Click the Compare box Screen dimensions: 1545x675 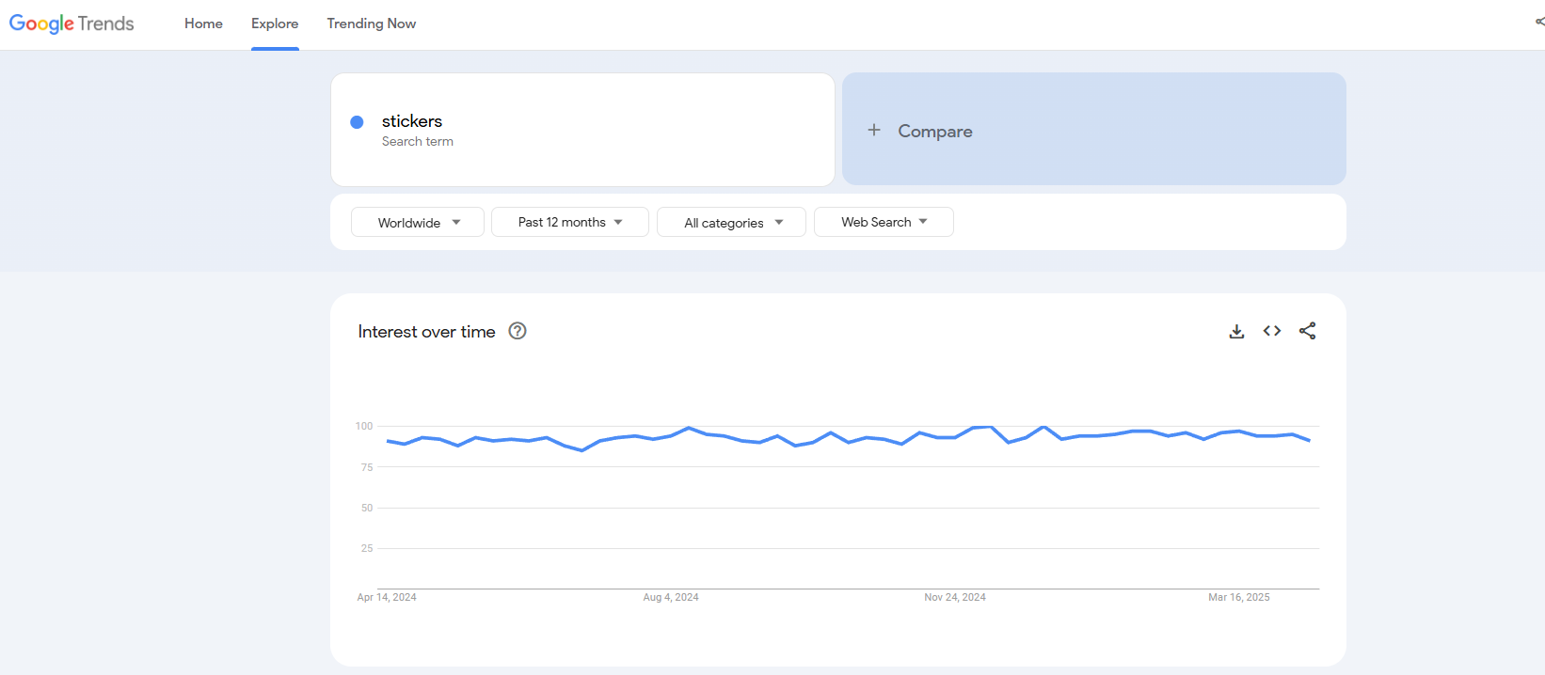[1094, 129]
